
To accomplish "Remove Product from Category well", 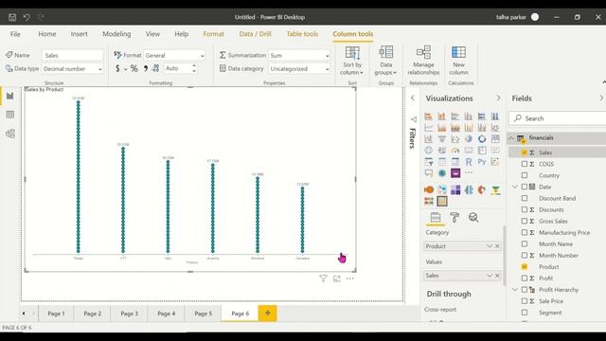I will 497,246.
